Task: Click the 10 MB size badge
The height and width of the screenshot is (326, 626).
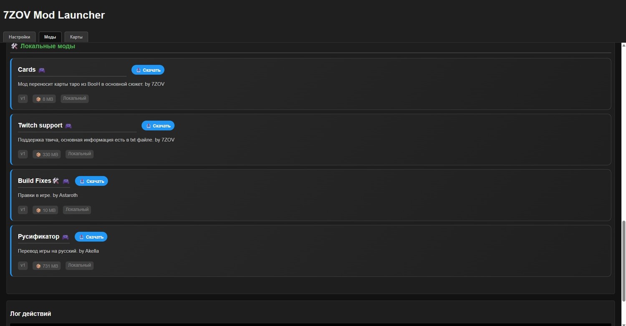Action: point(45,210)
